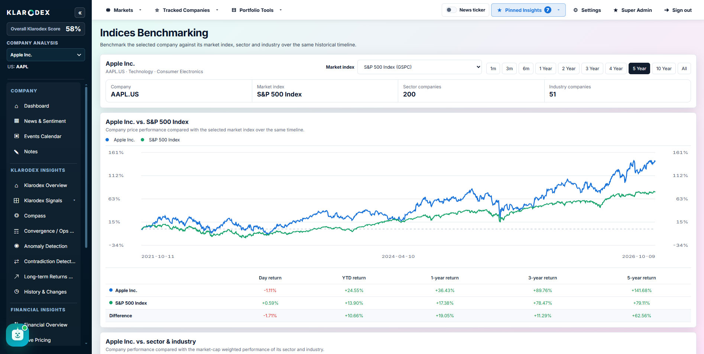Screen dimensions: 704x354
Task: Open Financial Overview in the sidebar
Action: click(x=45, y=325)
